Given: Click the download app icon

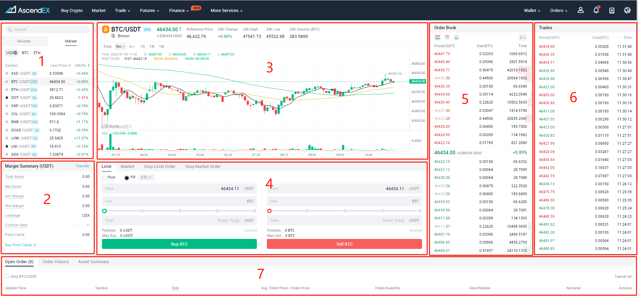Looking at the screenshot, I should click(x=612, y=10).
